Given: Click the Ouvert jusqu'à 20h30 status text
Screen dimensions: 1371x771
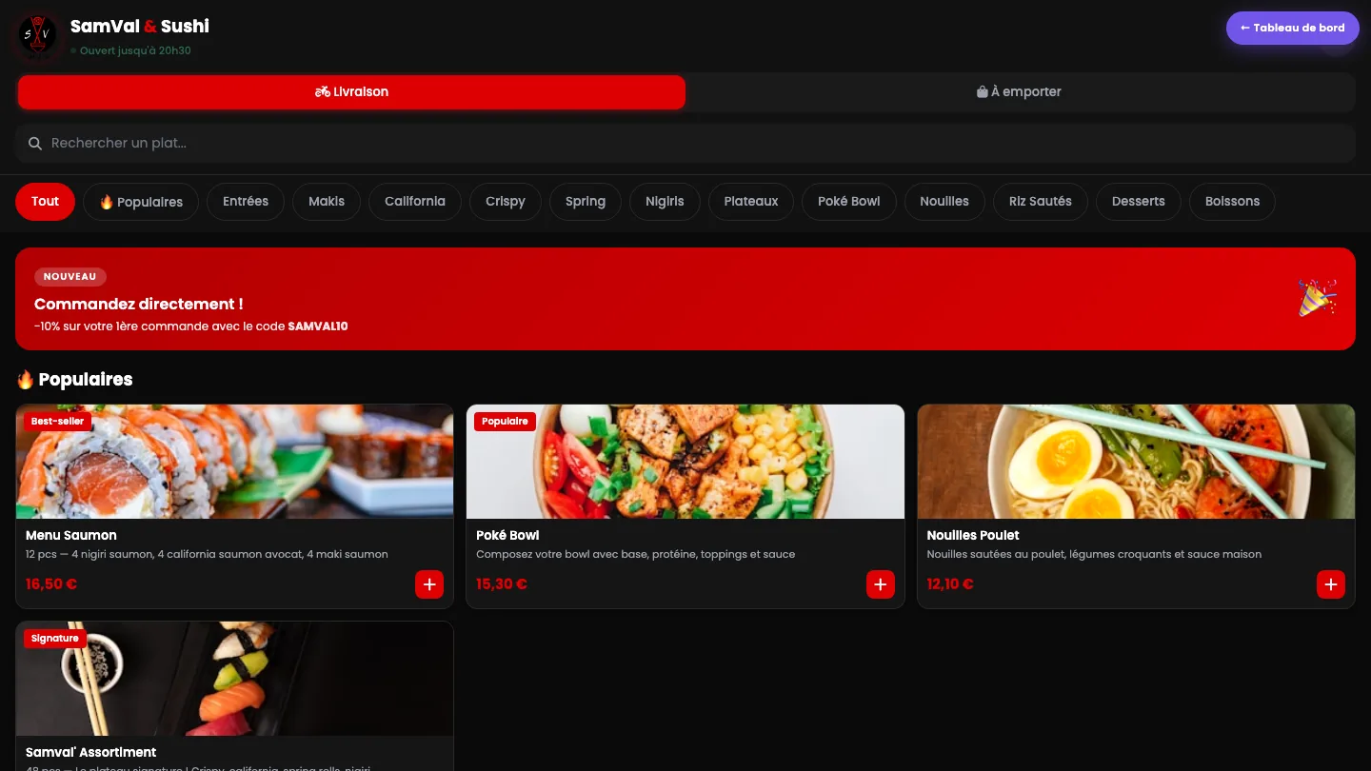Looking at the screenshot, I should [x=135, y=51].
